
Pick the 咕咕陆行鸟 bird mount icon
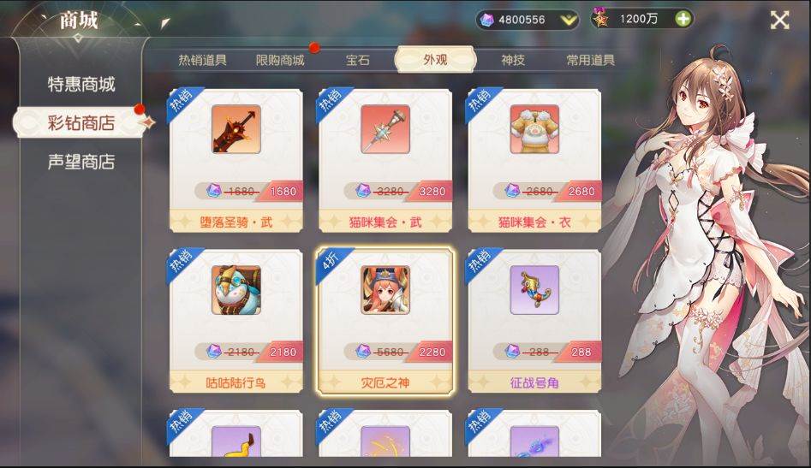point(236,290)
